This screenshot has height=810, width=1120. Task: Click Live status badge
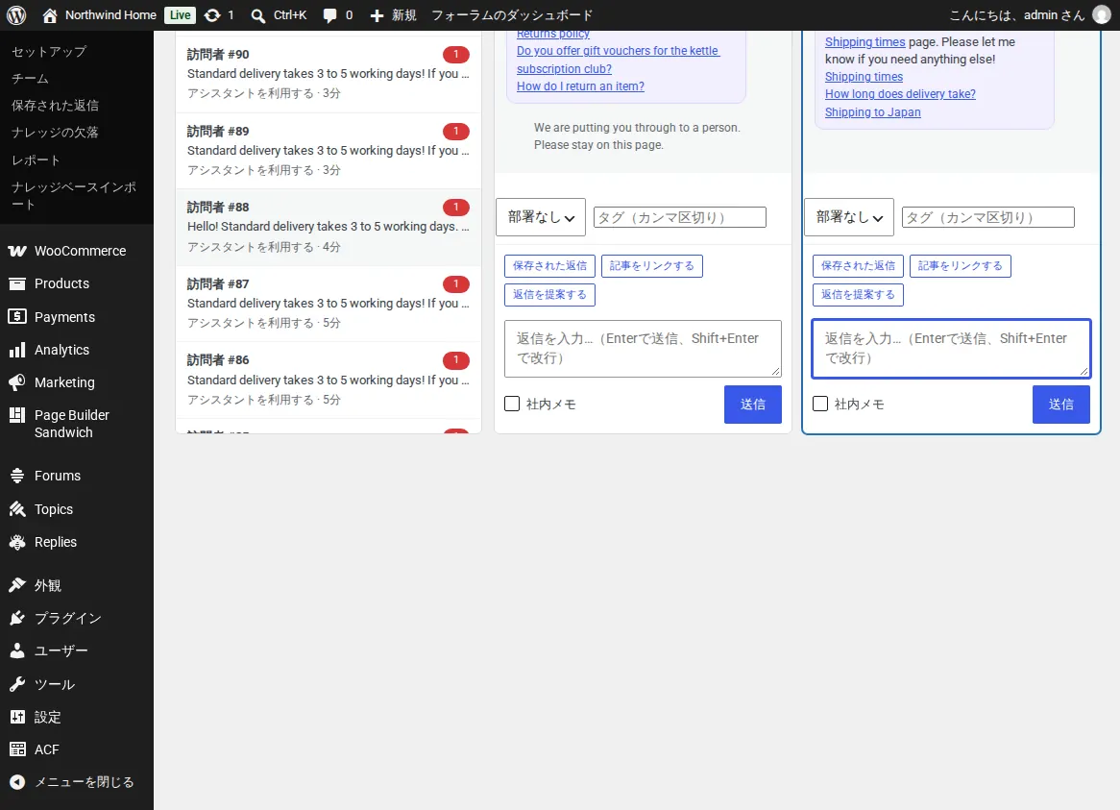pos(180,15)
